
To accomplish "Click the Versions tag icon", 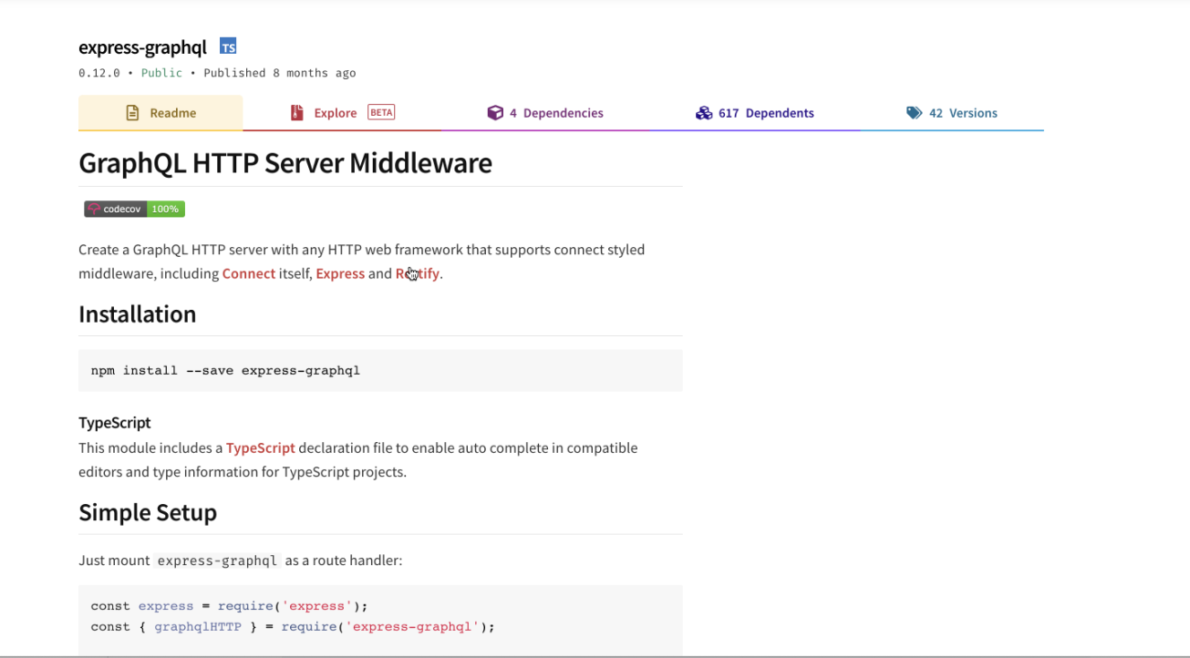I will 914,113.
